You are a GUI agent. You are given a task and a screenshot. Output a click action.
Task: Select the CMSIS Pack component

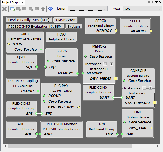66,20
